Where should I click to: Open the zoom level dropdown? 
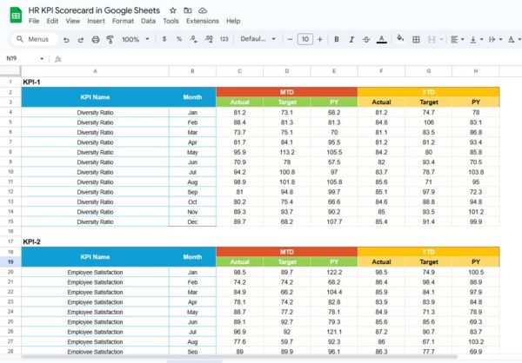click(x=135, y=39)
